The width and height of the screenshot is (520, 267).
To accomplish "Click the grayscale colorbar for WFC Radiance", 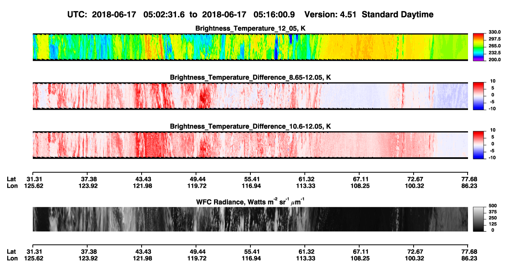I will [x=478, y=219].
